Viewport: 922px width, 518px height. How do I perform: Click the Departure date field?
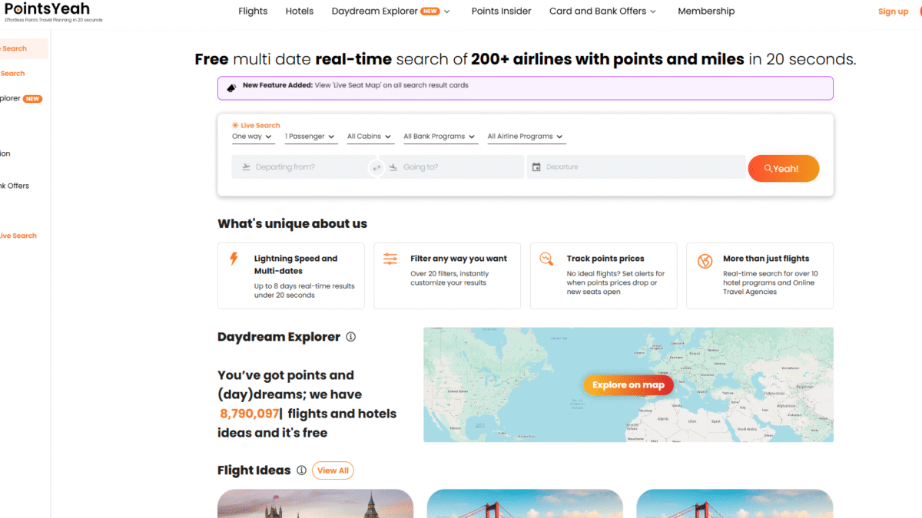(636, 167)
